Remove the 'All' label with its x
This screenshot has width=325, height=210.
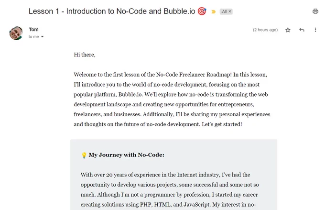[230, 11]
